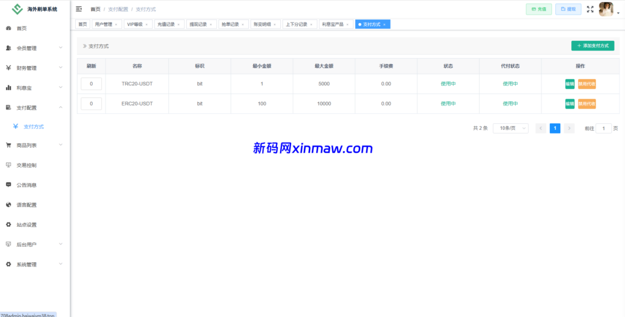Disable 代收 for TRC20-USDT row

pyautogui.click(x=587, y=84)
